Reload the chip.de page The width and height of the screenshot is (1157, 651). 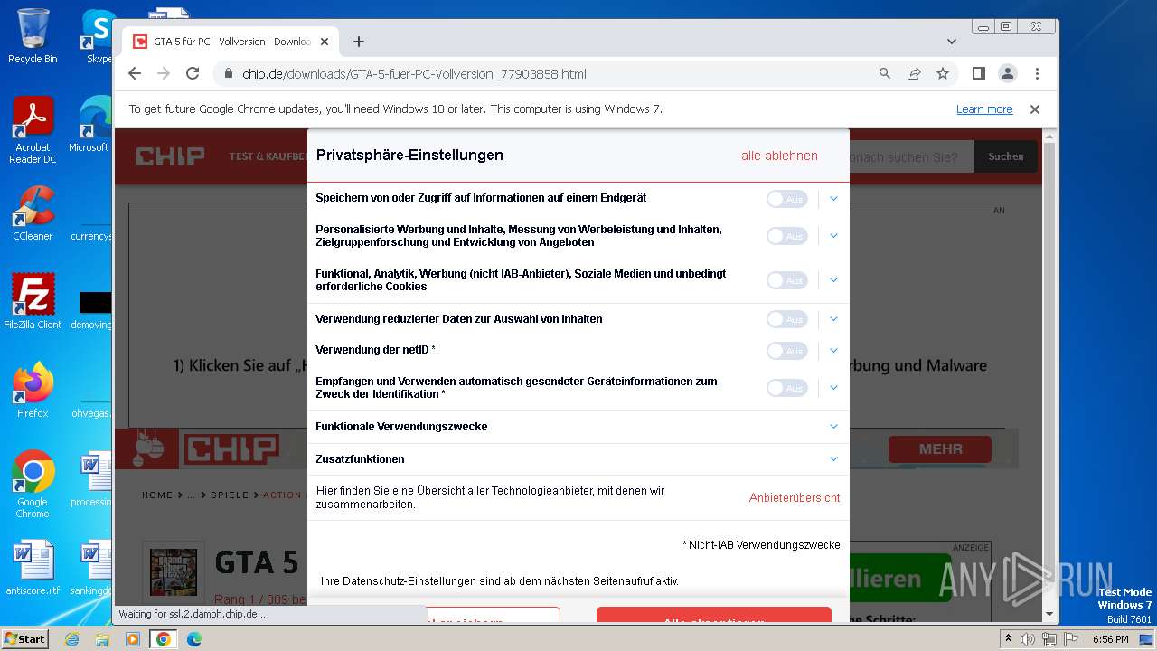click(192, 74)
